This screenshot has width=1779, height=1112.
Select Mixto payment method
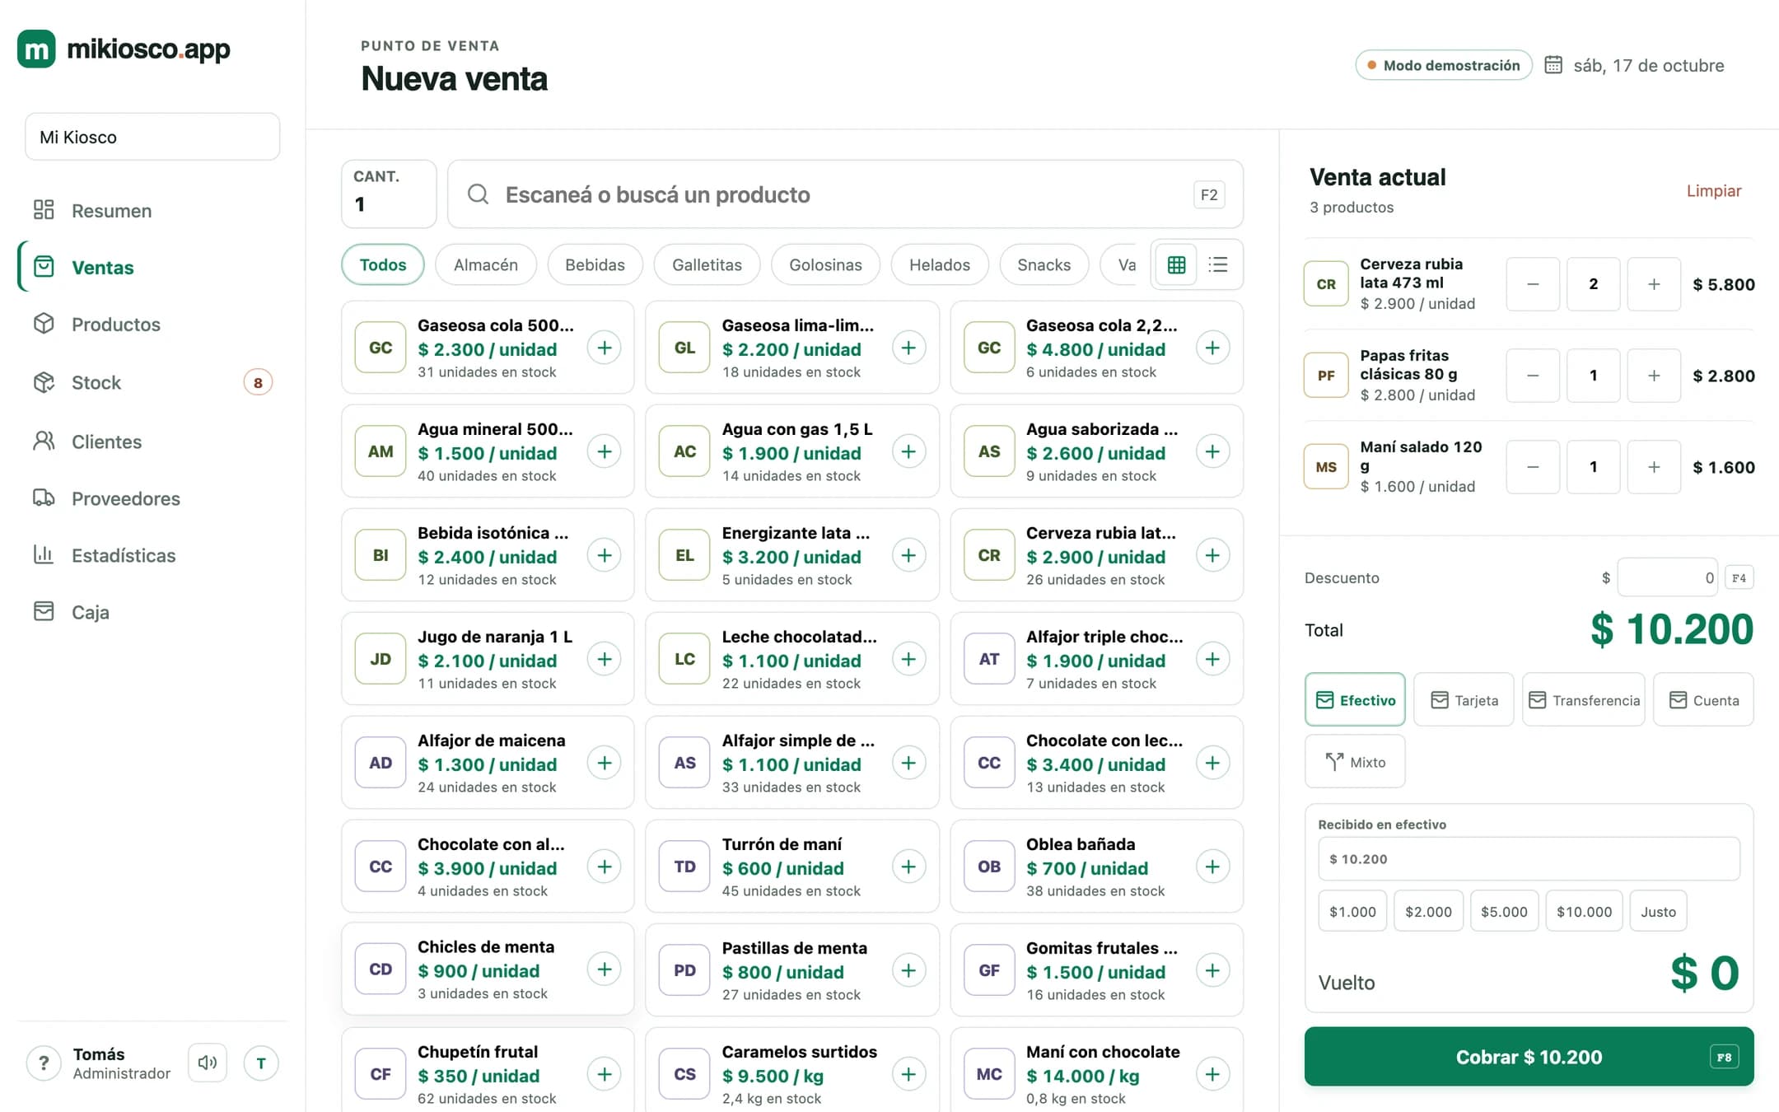click(1355, 762)
